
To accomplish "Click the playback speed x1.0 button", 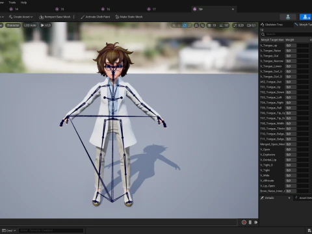I will 45,25.
